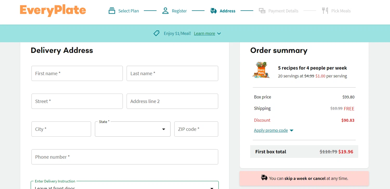Click the '20 servings at' price line
This screenshot has width=390, height=189.
point(313,76)
